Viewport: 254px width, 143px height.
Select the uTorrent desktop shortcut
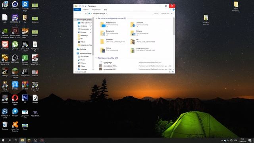15,45
